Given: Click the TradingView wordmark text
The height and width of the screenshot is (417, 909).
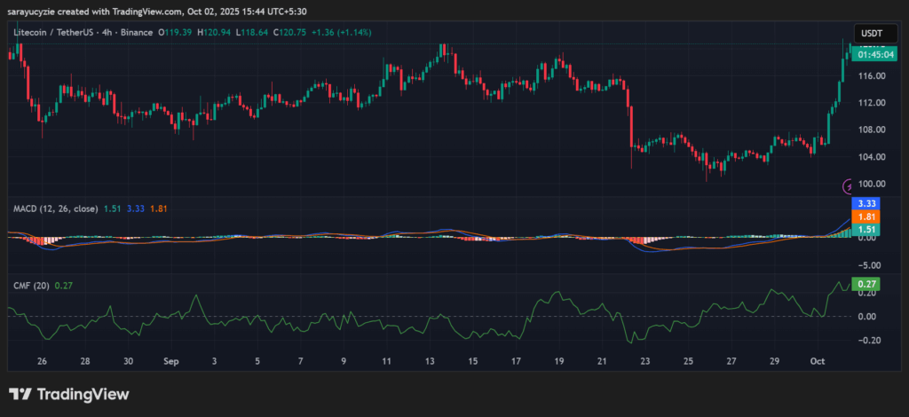Looking at the screenshot, I should (82, 395).
